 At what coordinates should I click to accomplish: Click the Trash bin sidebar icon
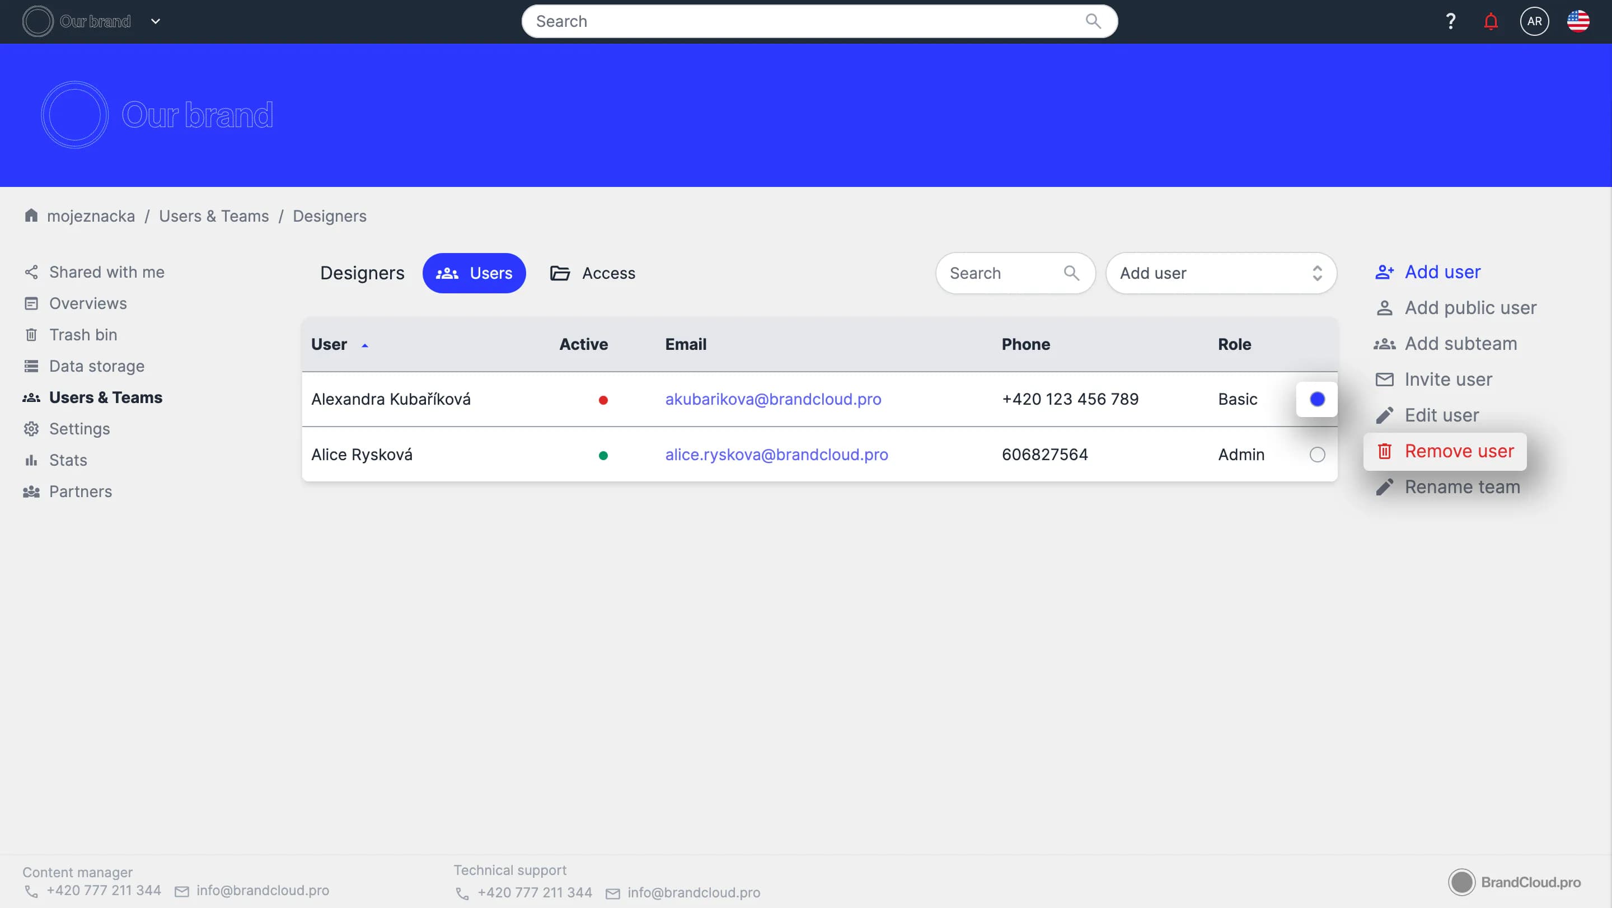click(31, 335)
